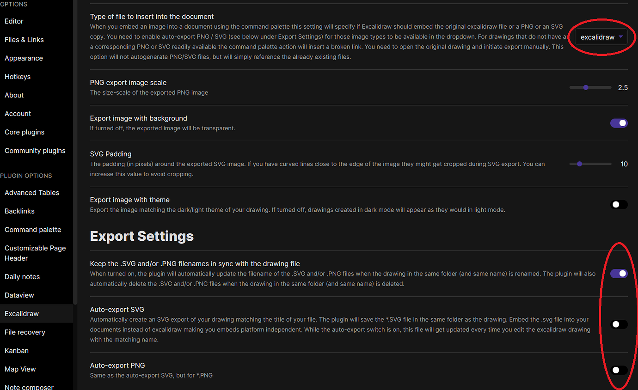The image size is (638, 390).
Task: Open the Hotkeys section
Action: click(x=17, y=76)
